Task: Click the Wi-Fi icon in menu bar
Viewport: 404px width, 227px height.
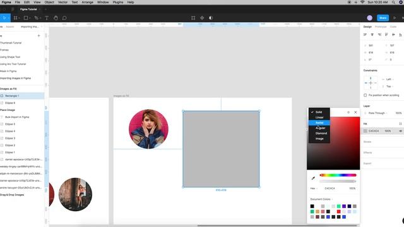Action: [x=362, y=2]
